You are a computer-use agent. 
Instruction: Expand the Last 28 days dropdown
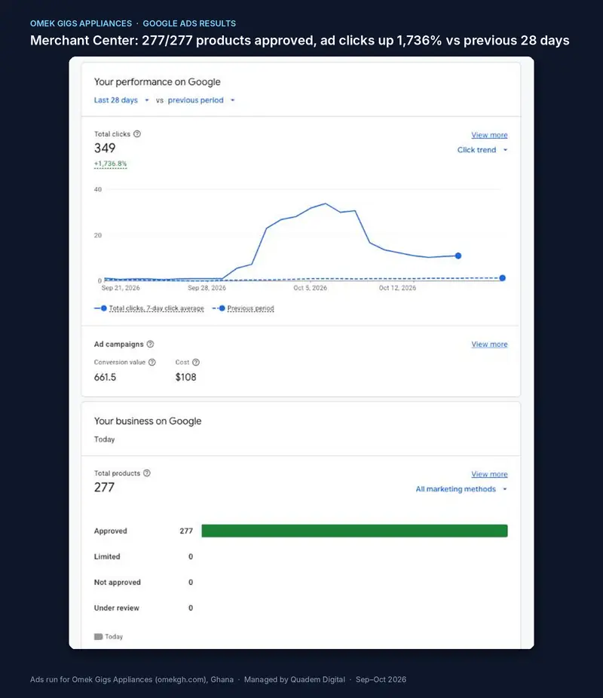pyautogui.click(x=121, y=100)
